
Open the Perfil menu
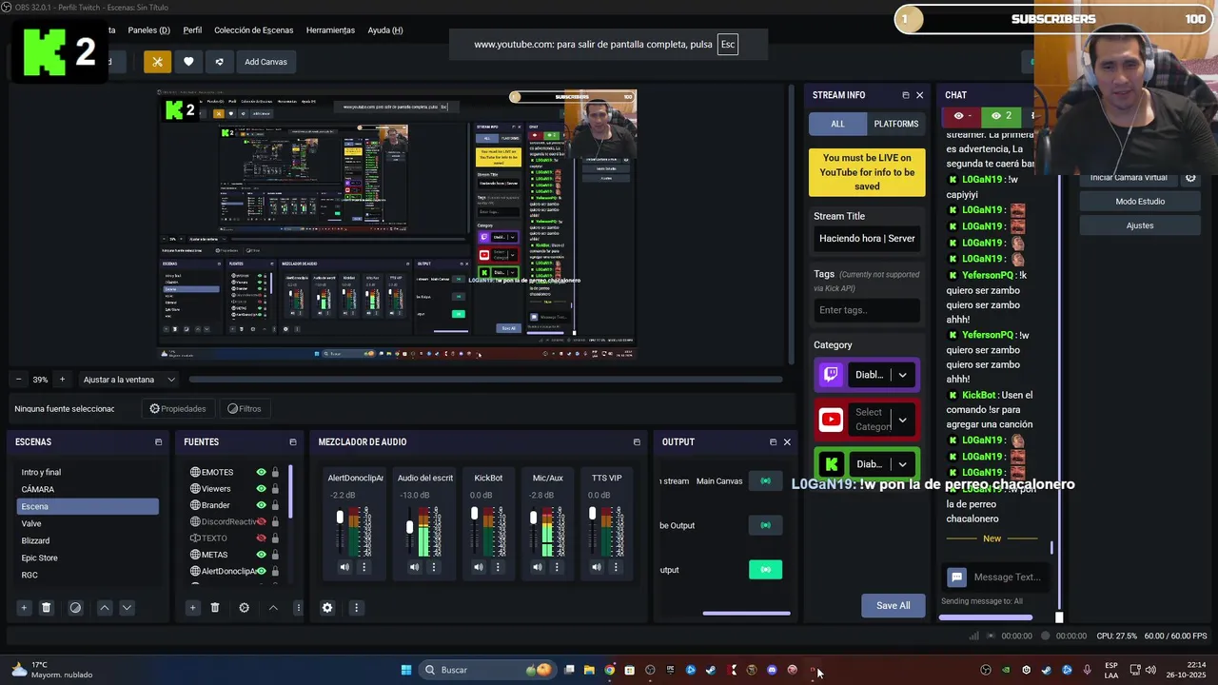pyautogui.click(x=192, y=30)
